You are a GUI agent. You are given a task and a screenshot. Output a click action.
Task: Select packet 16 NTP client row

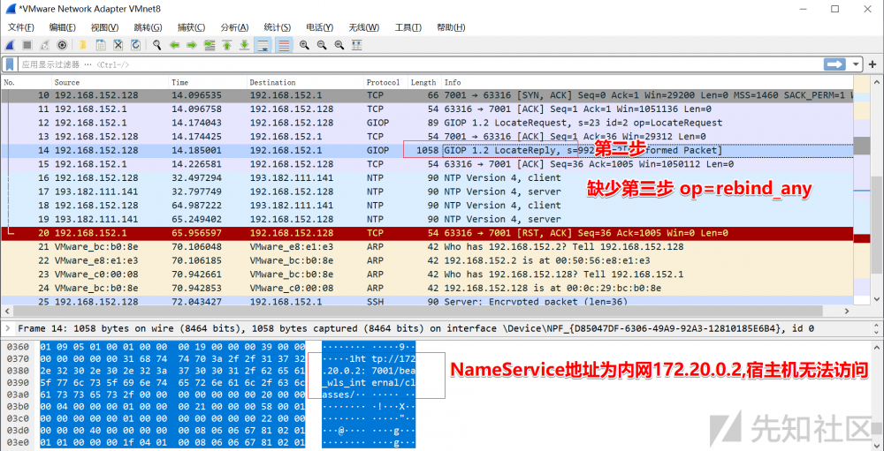427,178
